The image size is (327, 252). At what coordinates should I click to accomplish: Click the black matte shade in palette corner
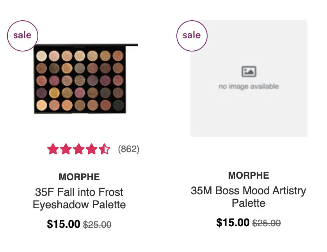[118, 105]
